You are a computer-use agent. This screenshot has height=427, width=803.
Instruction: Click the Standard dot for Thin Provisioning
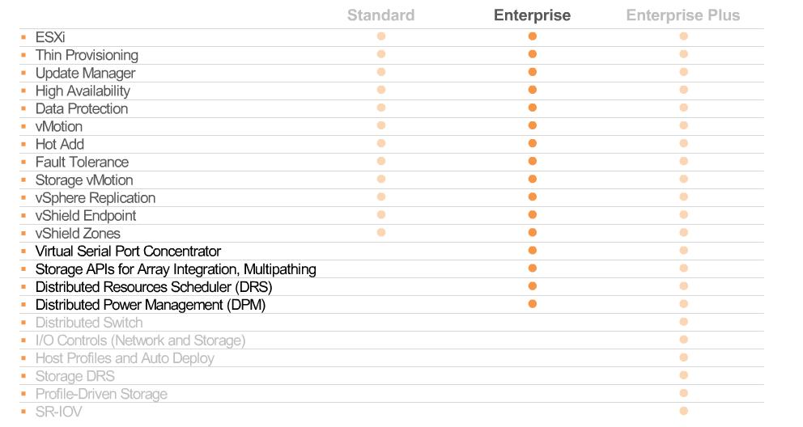(381, 54)
